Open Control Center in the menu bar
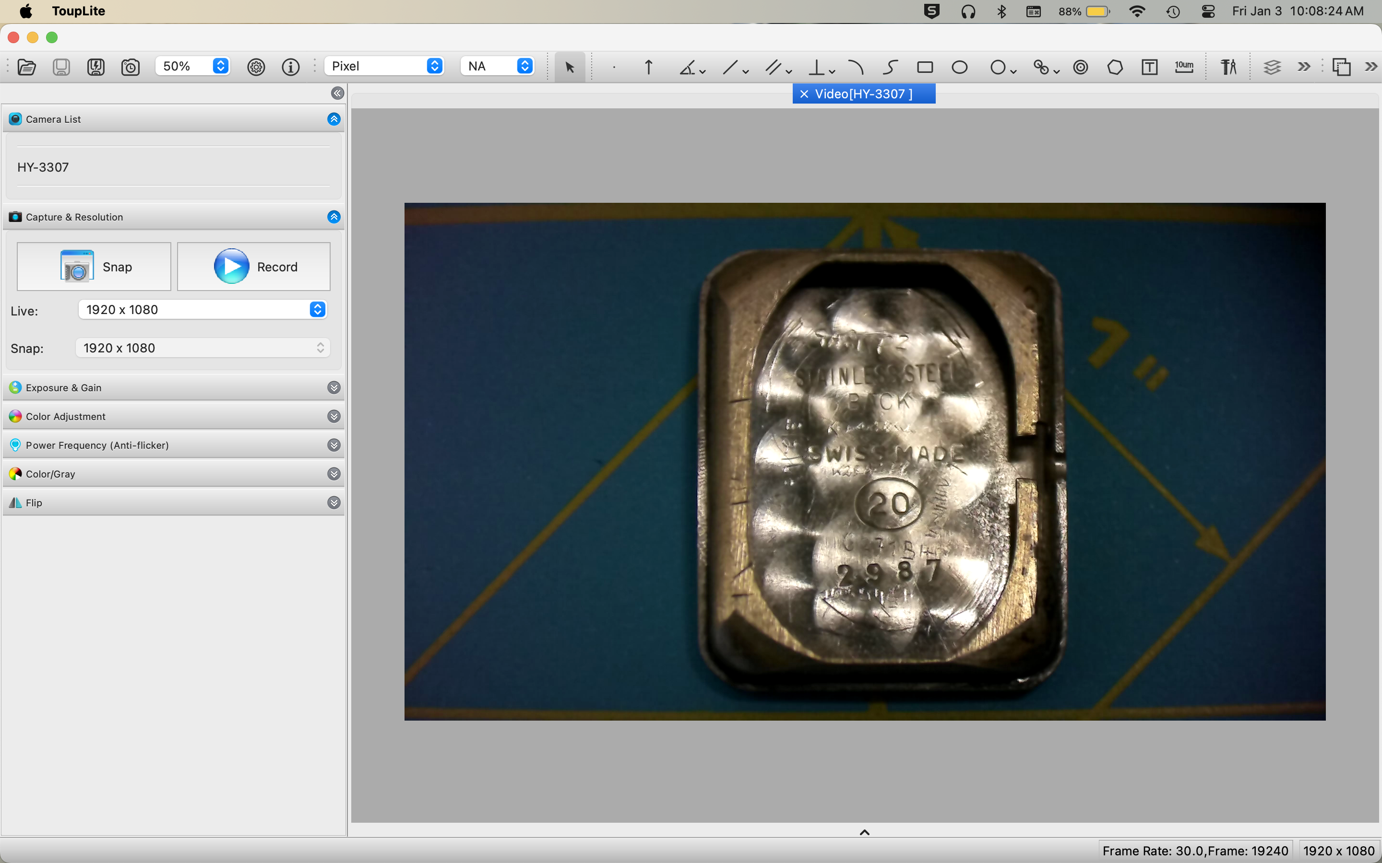The image size is (1382, 863). (x=1208, y=12)
